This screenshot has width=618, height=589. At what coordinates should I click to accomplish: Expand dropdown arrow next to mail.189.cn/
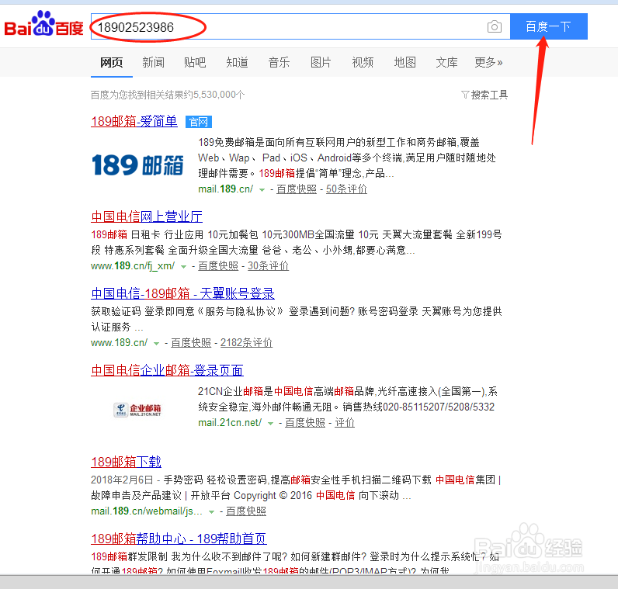click(262, 190)
